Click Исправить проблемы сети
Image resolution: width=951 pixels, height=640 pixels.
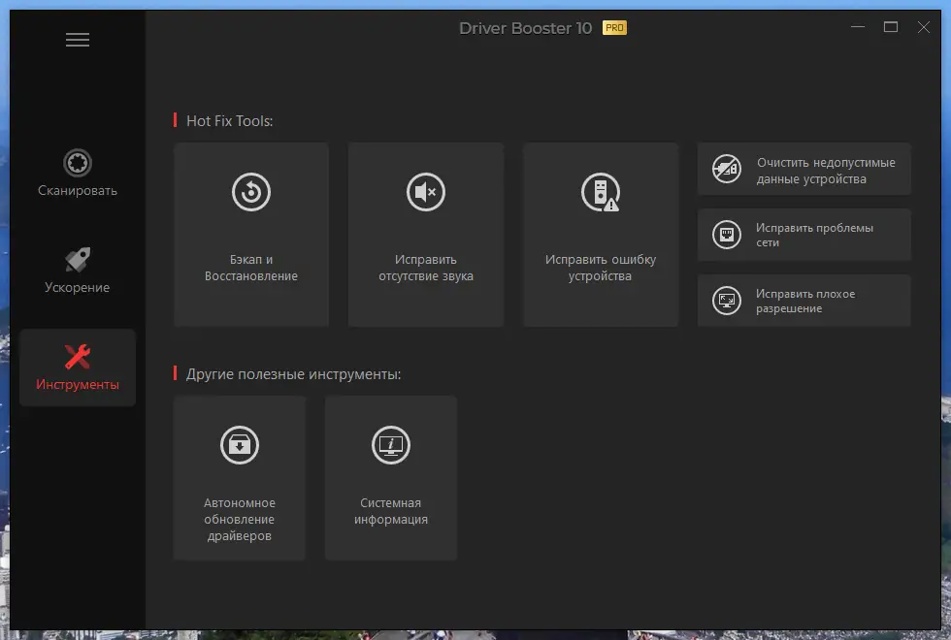[x=803, y=235]
